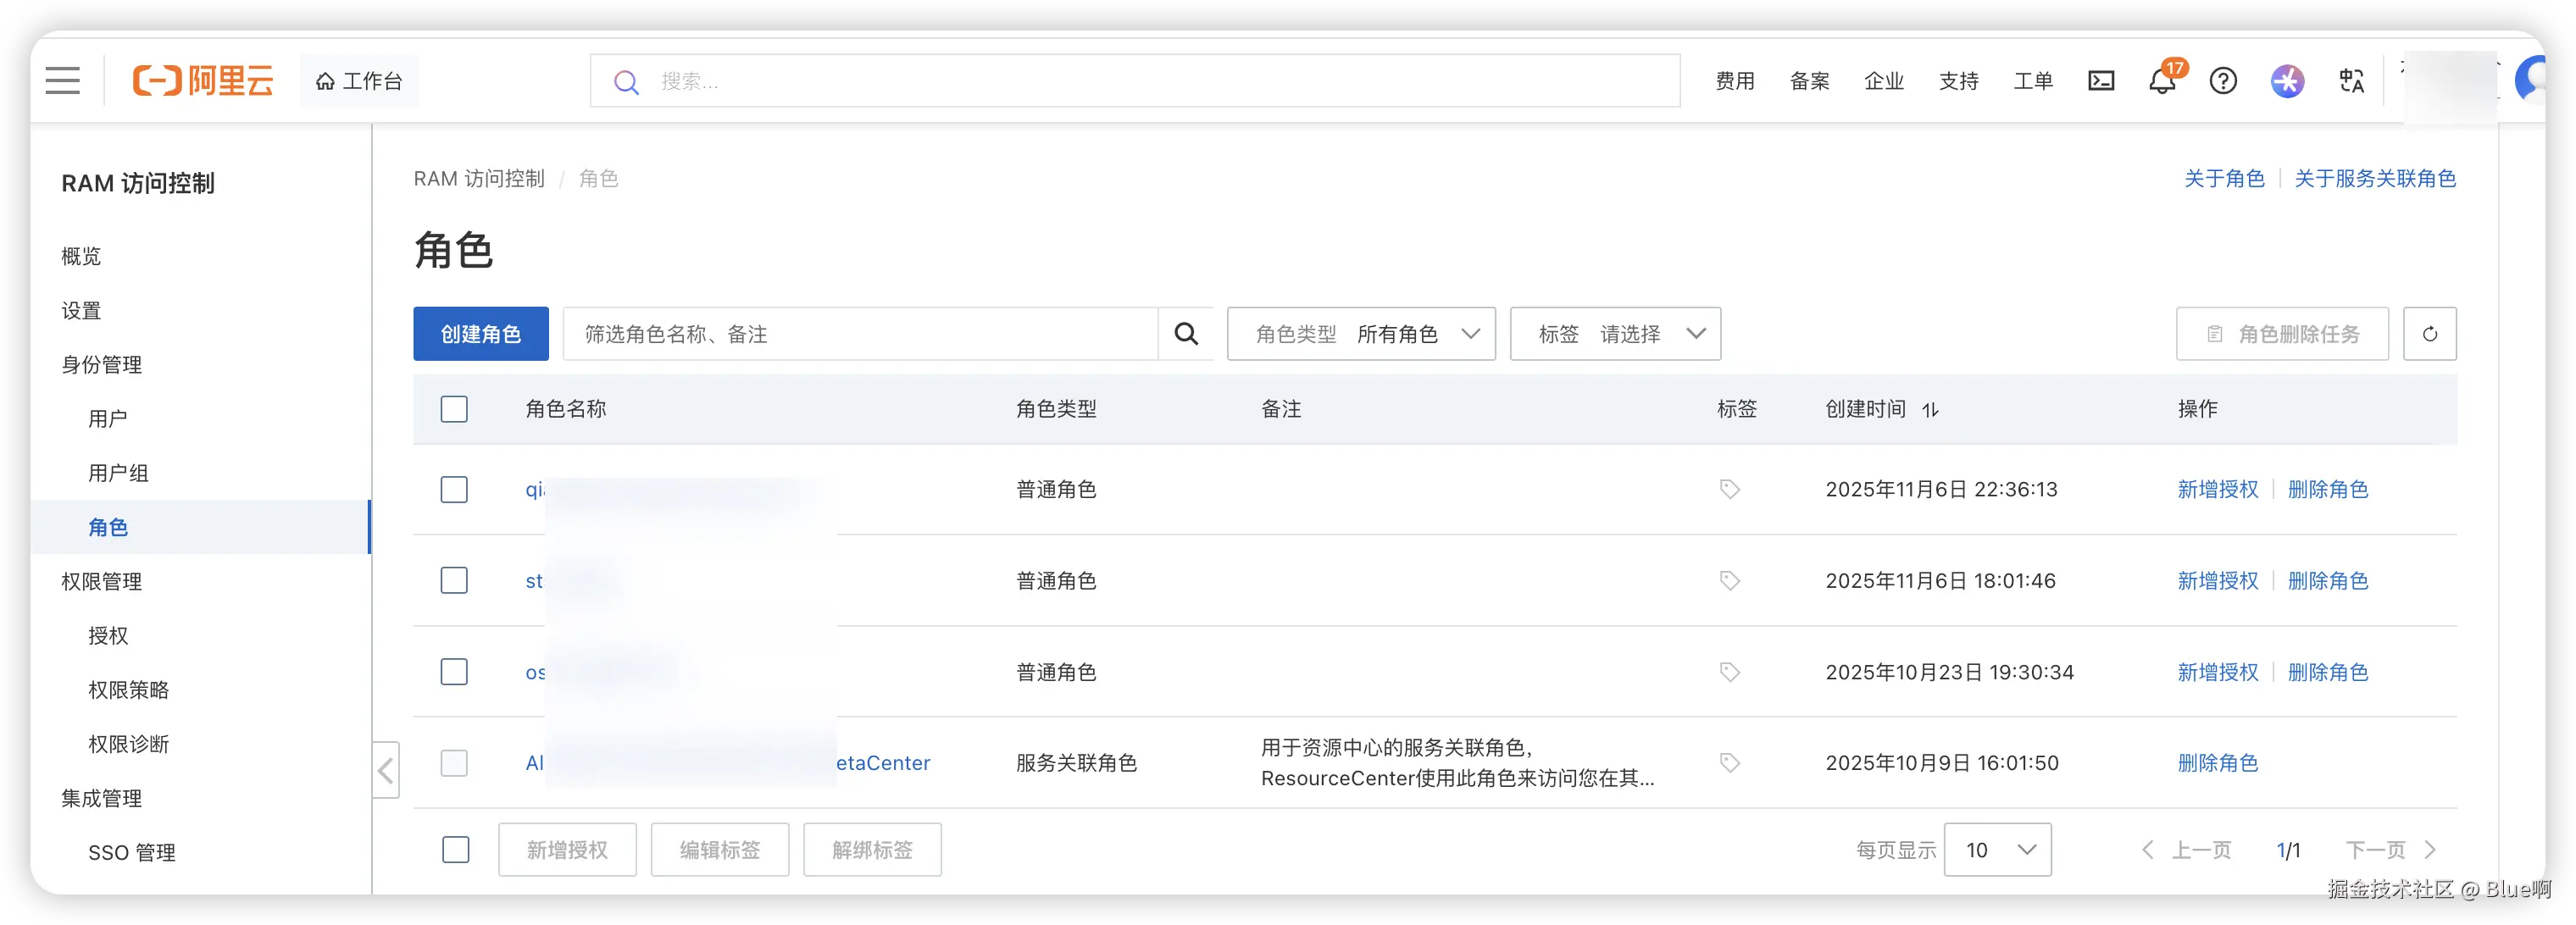
Task: Click the 创建角色 button
Action: (481, 334)
